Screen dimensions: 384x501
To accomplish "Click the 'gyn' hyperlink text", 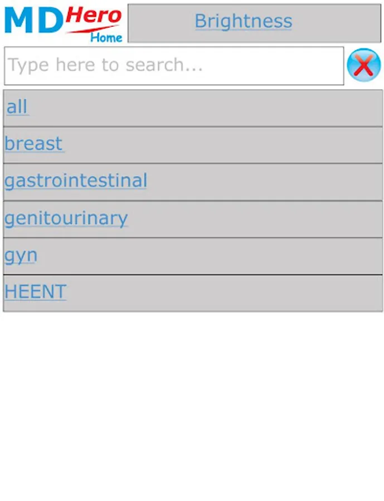I will tap(21, 256).
